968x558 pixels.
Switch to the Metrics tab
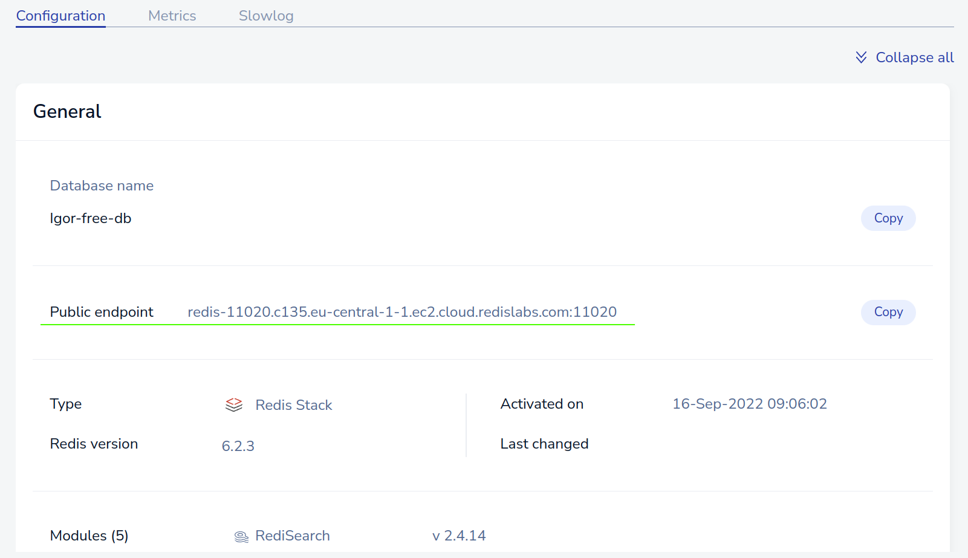pos(172,15)
